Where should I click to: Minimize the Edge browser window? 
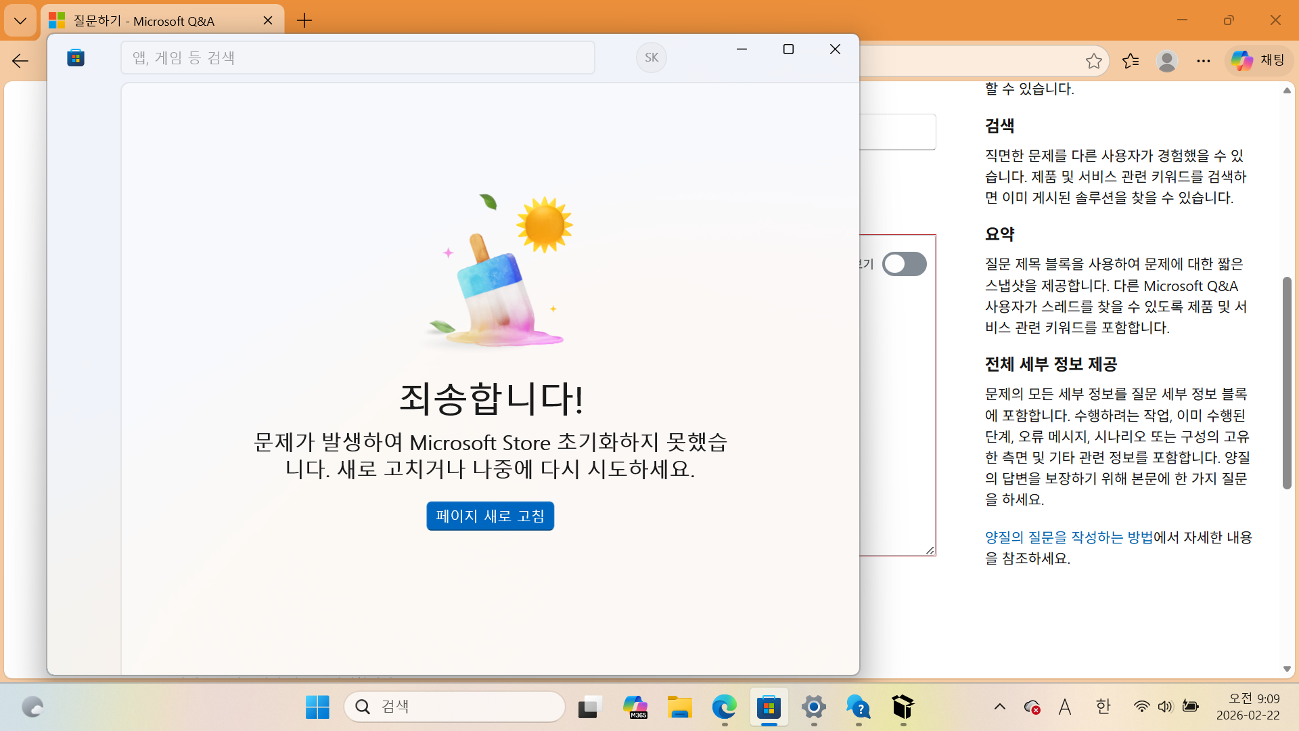click(1182, 20)
